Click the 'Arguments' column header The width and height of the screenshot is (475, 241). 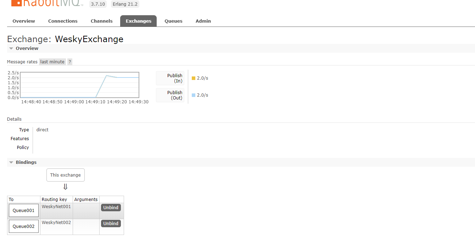click(86, 200)
